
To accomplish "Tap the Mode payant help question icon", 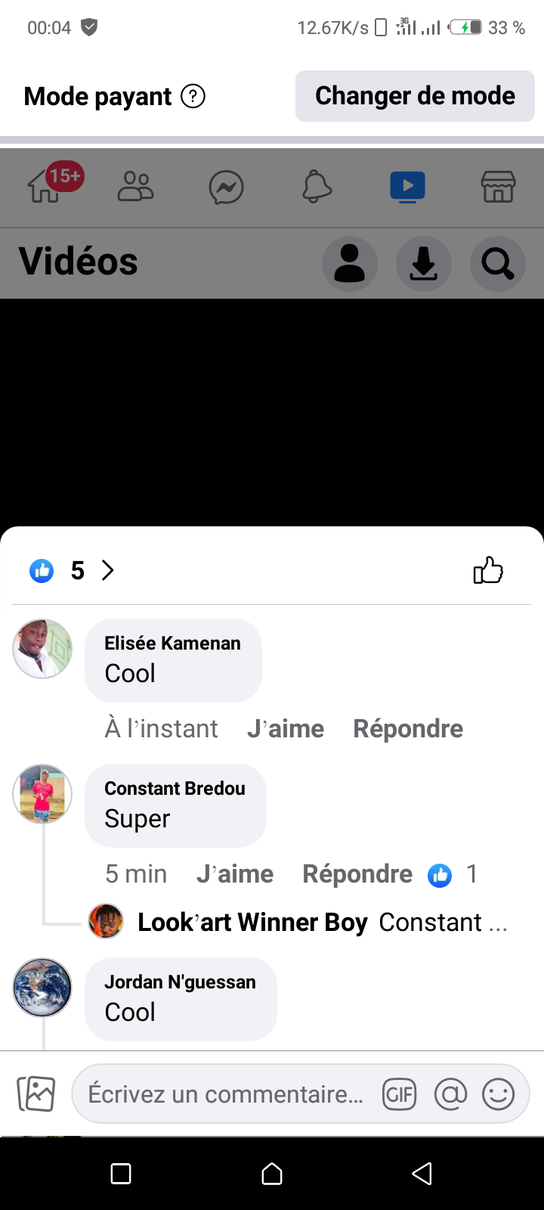I will [193, 97].
